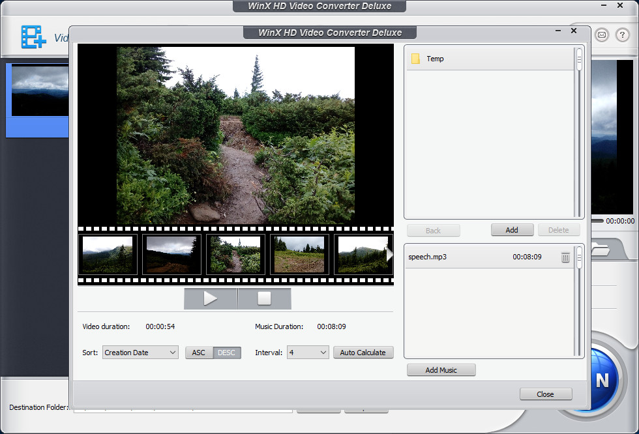Select the Temp folder icon
Viewport: 639px width, 434px height.
[x=415, y=59]
